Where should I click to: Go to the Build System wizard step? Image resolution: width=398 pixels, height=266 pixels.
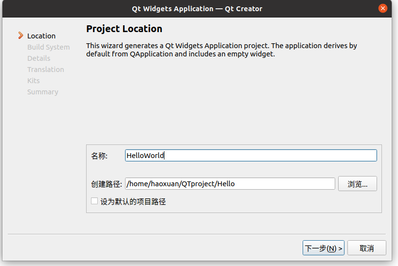[x=48, y=47]
